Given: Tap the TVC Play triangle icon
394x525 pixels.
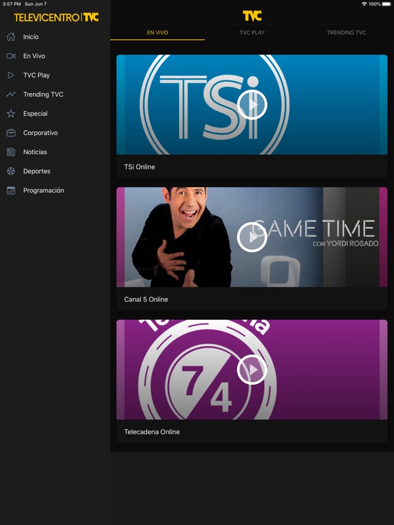Looking at the screenshot, I should click(x=11, y=75).
